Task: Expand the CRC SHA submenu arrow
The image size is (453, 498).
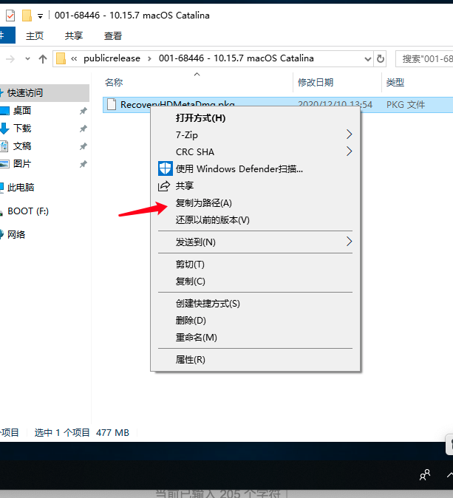Action: (x=349, y=151)
